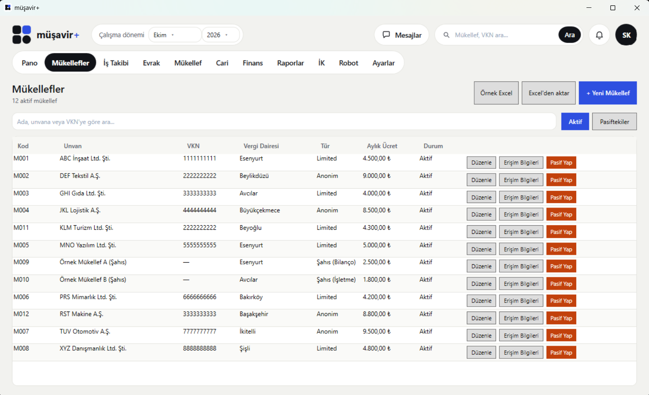This screenshot has width=649, height=395.
Task: Open the 2026 year dropdown
Action: 221,35
